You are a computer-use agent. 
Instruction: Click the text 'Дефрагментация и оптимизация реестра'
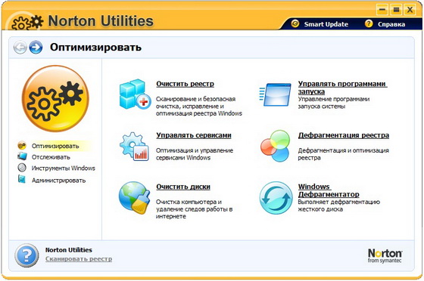click(x=343, y=154)
